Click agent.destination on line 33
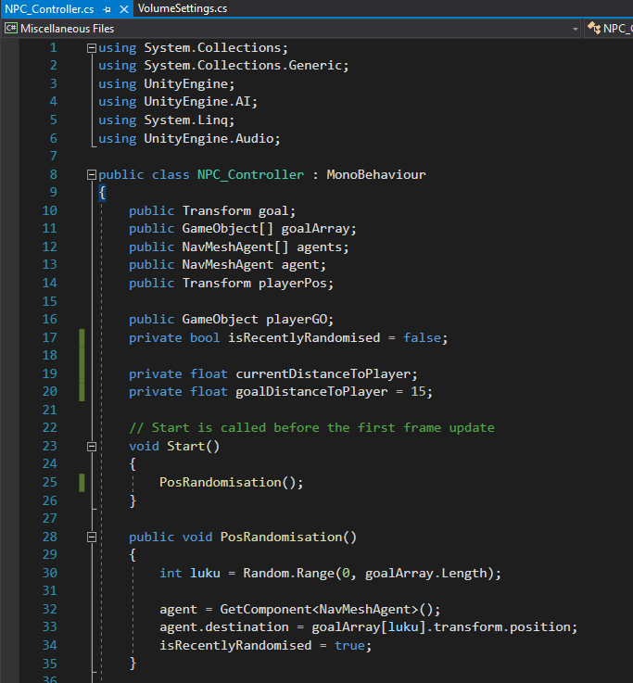This screenshot has height=683, width=633. pos(224,627)
